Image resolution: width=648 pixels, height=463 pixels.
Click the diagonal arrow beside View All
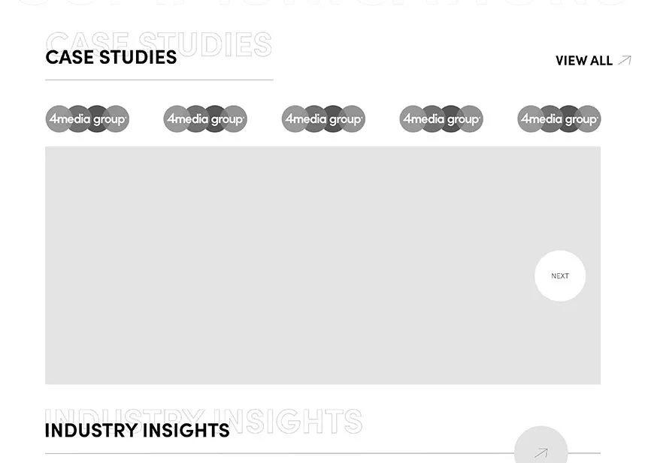[x=624, y=60]
